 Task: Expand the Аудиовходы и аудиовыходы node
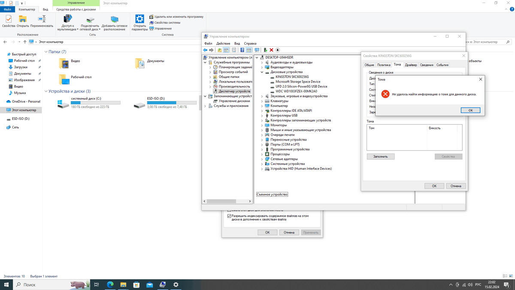[x=262, y=62]
